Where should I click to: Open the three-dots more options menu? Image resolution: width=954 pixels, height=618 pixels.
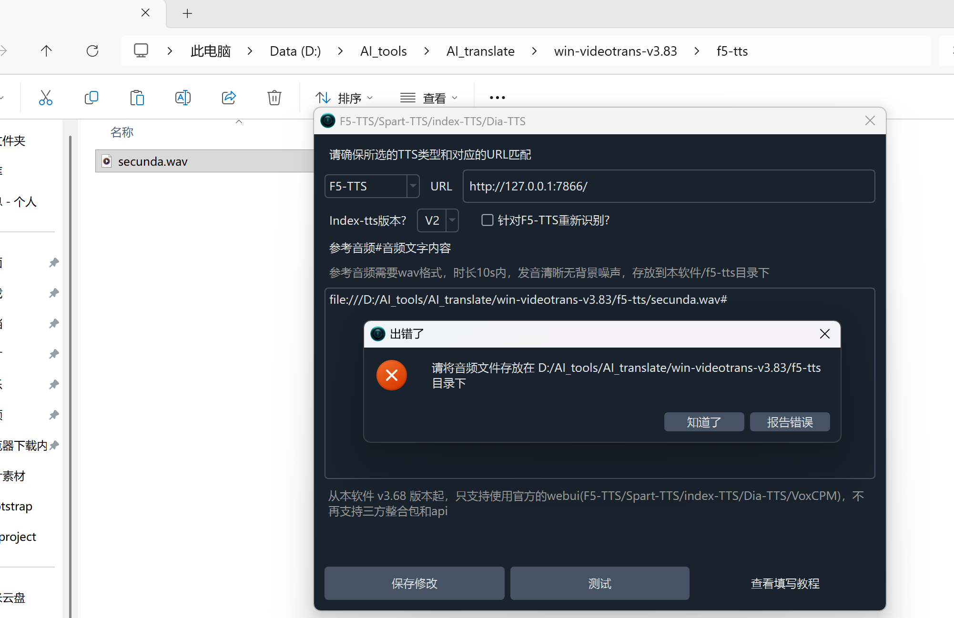pos(497,98)
